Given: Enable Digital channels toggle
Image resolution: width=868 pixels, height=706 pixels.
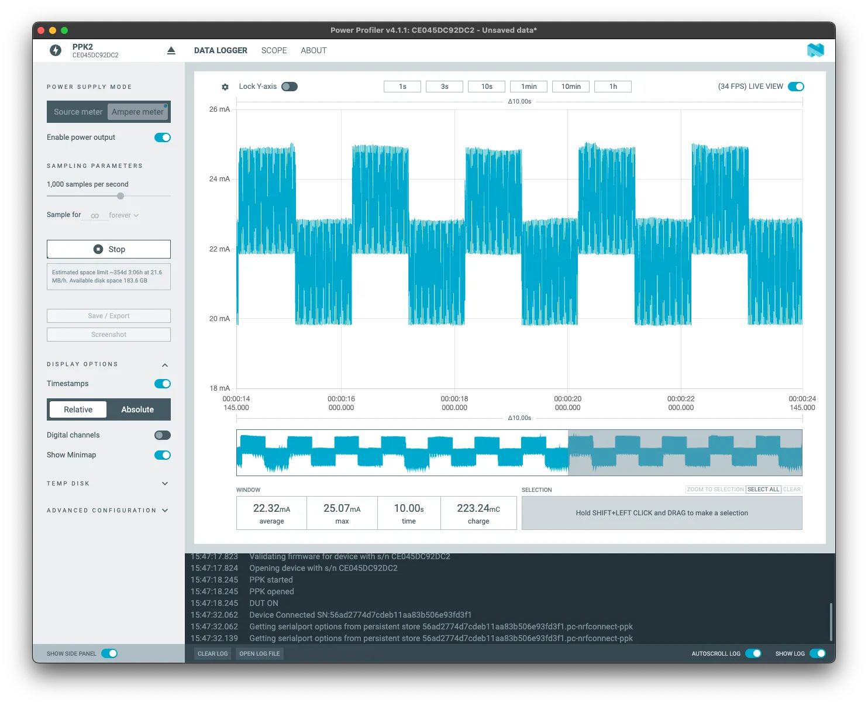Looking at the screenshot, I should (162, 435).
